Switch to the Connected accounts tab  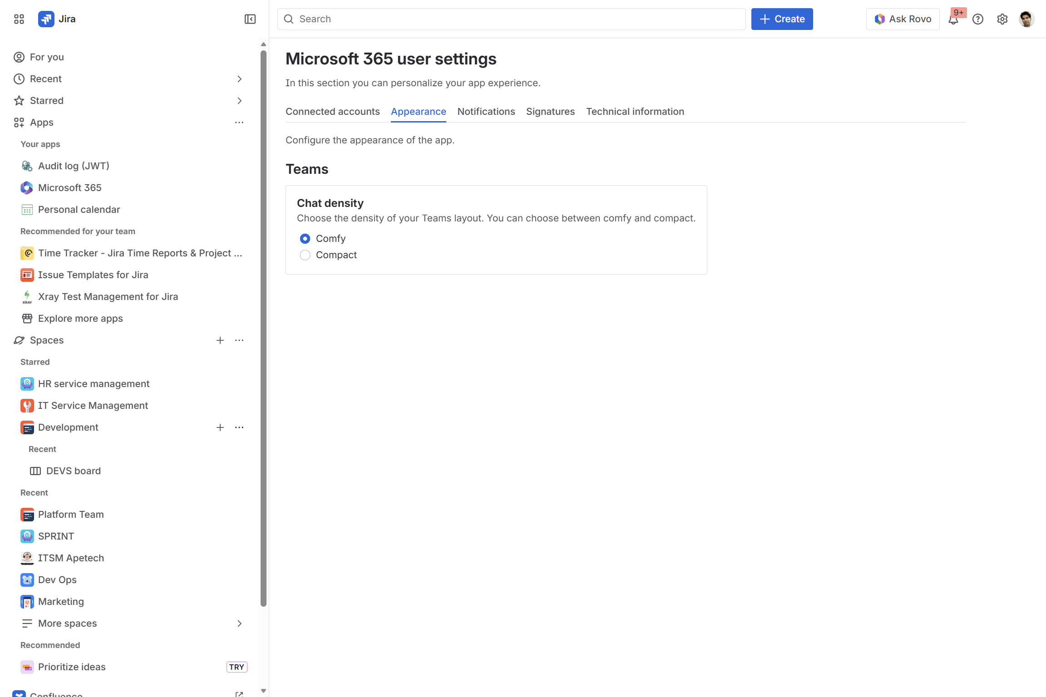(333, 112)
